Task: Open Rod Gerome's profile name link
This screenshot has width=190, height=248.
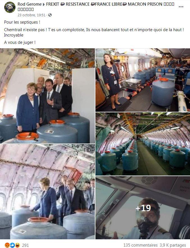Action: [29, 4]
